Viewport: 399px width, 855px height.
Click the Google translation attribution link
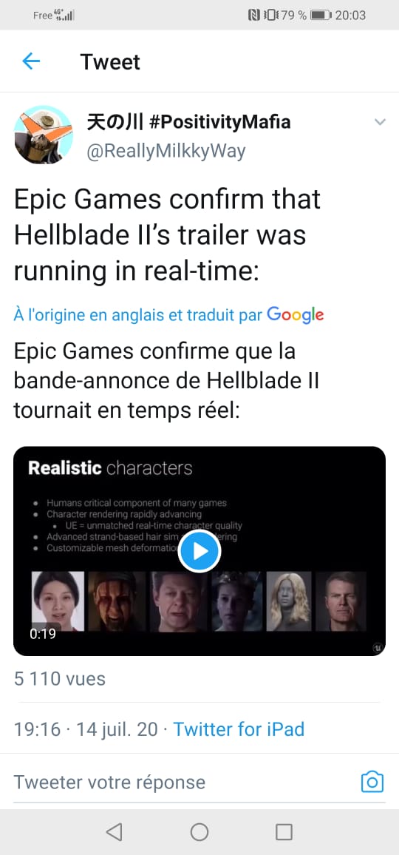point(168,314)
